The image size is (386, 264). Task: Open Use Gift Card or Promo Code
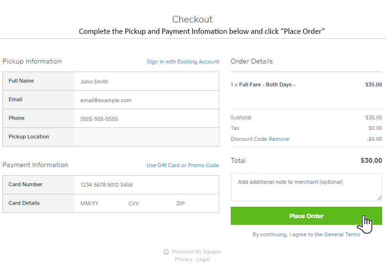182,165
